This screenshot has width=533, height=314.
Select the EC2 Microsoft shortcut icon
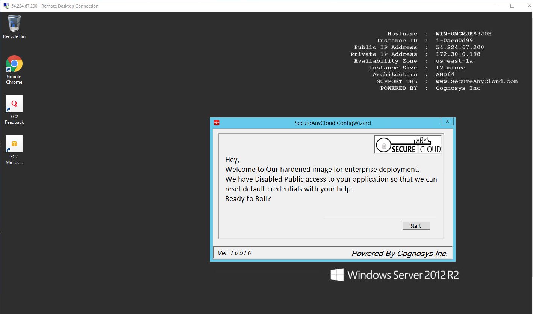(x=14, y=144)
